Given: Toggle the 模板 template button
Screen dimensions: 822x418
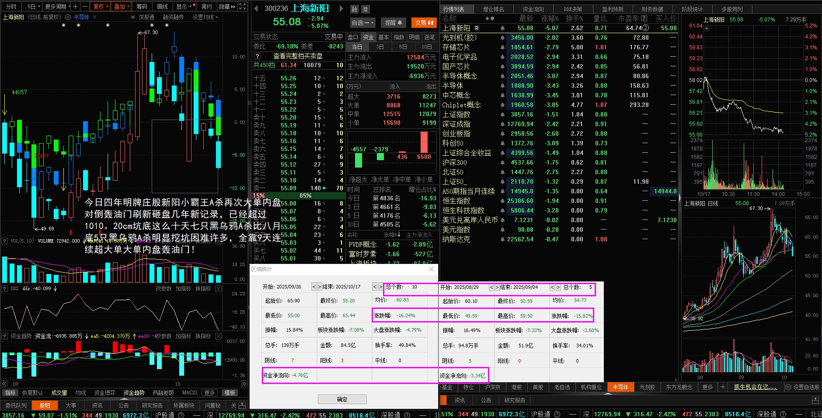Looking at the screenshot, I should click(230, 393).
